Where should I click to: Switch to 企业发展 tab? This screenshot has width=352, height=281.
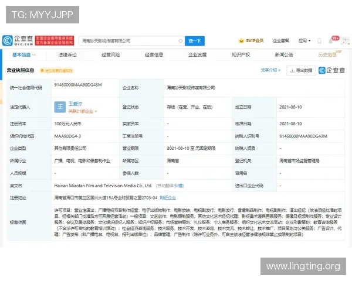coord(197,54)
